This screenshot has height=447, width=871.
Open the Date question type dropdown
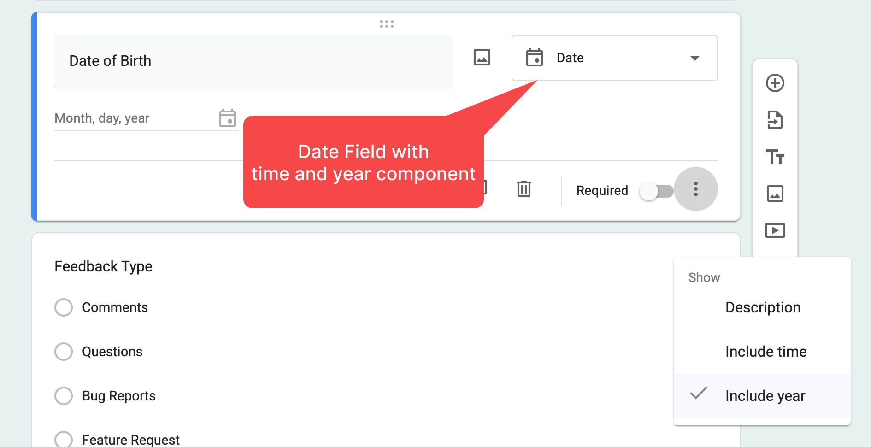(x=614, y=58)
